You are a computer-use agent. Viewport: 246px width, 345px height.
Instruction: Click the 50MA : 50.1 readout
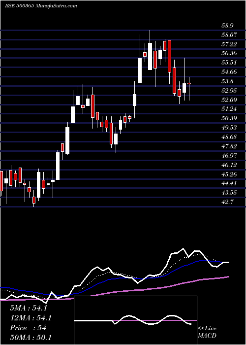pos(31,338)
